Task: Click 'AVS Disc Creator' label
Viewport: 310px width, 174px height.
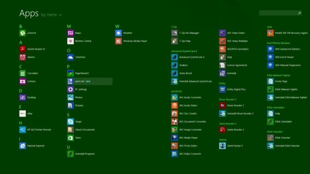Action: point(188,114)
